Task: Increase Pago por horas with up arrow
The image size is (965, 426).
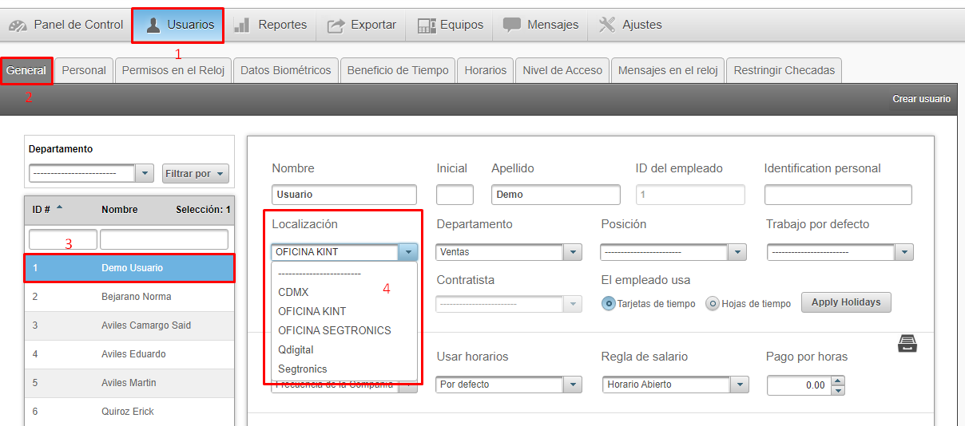Action: point(838,381)
